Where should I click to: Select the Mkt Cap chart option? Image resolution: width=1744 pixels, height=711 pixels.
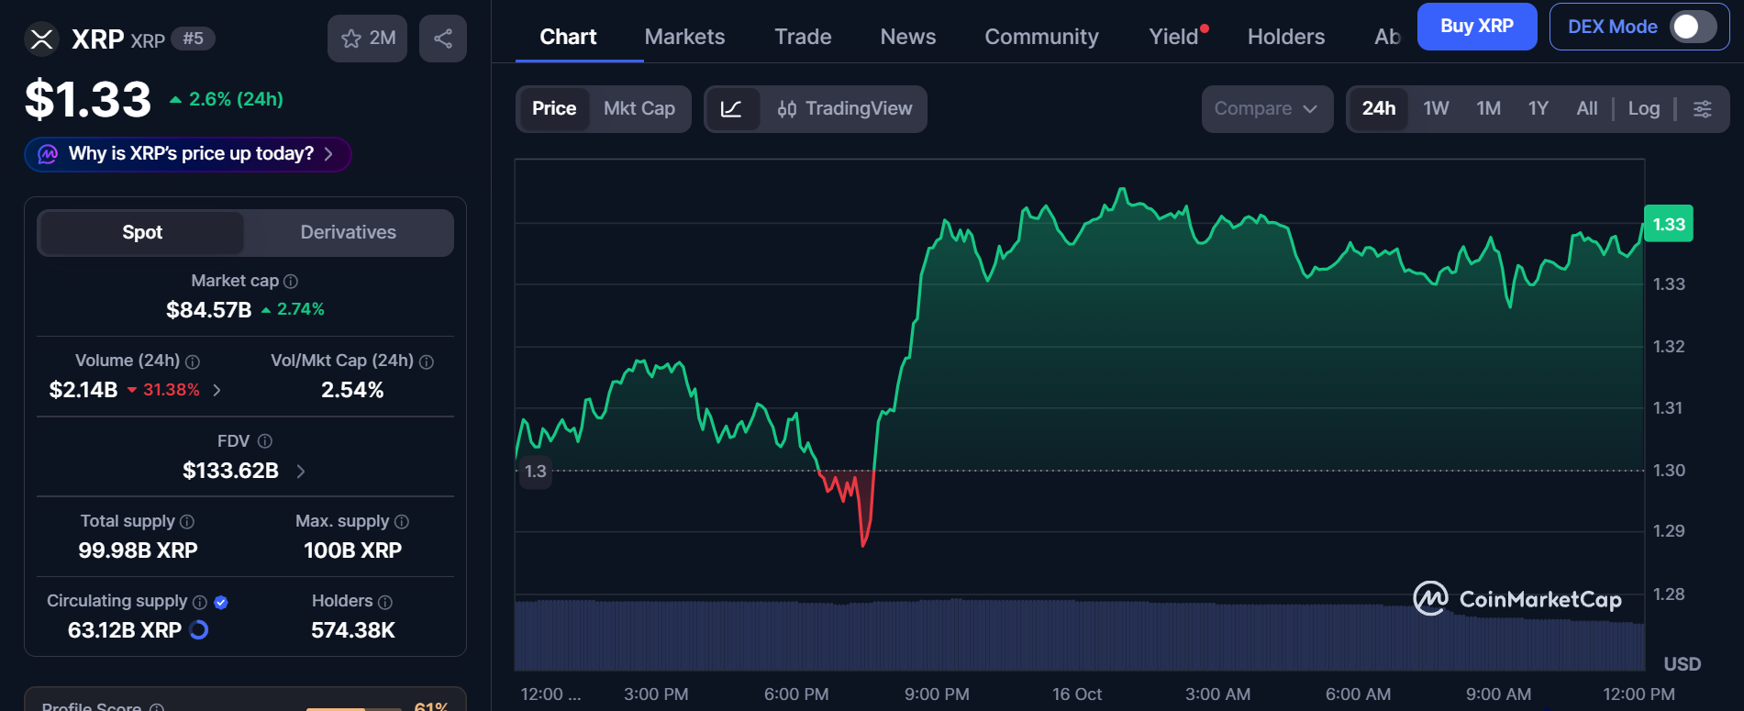[x=639, y=109]
